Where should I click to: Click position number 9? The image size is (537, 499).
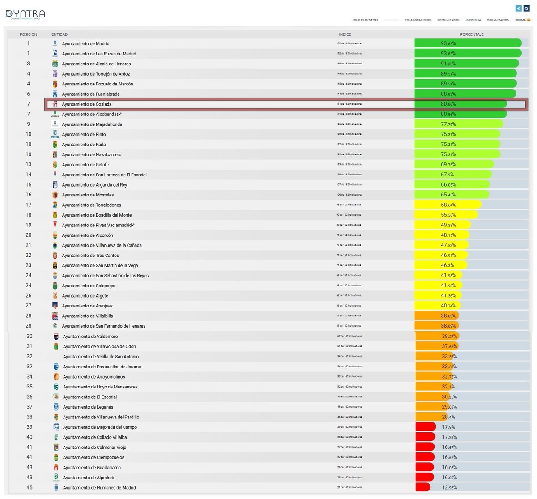coord(29,124)
